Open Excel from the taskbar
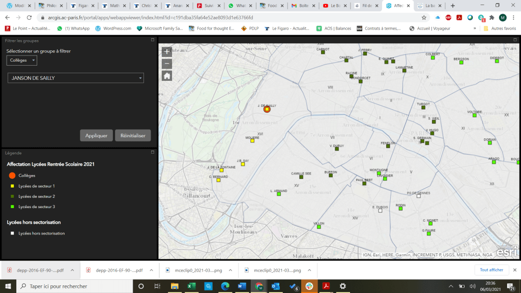The width and height of the screenshot is (521, 293). (x=191, y=286)
